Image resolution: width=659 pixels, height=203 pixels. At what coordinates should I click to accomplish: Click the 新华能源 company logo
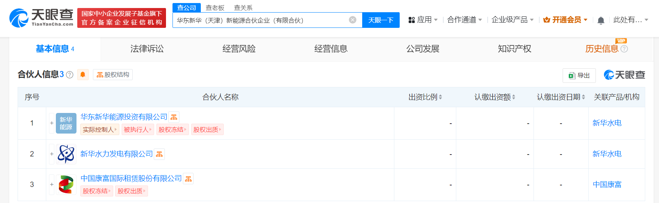coord(66,123)
